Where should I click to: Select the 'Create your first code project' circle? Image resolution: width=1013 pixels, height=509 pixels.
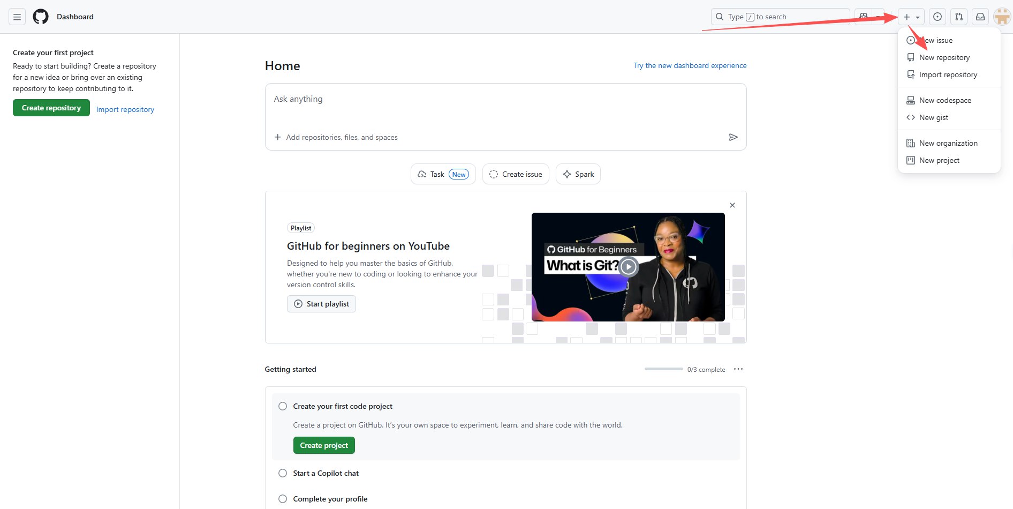(283, 406)
